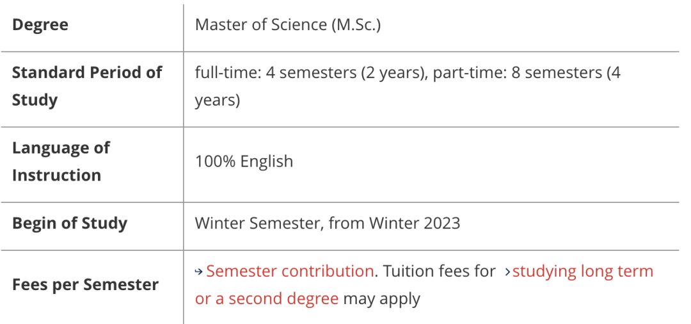Click the 'or a second degree' link text
The height and width of the screenshot is (324, 691).
(267, 298)
